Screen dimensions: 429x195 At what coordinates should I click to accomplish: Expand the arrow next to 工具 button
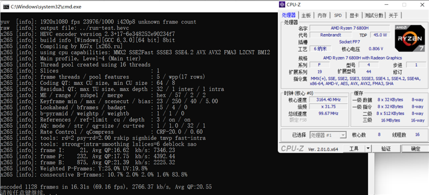tap(368, 149)
